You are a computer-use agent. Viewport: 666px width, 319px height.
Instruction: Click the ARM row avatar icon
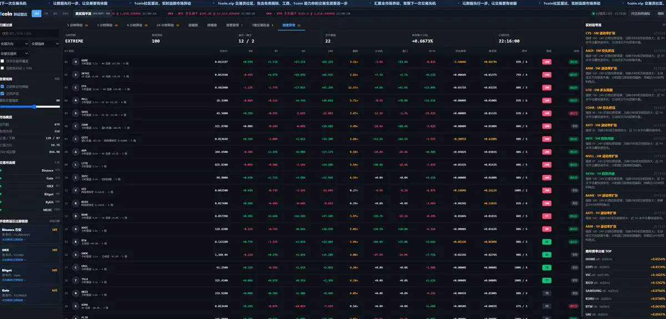[75, 151]
